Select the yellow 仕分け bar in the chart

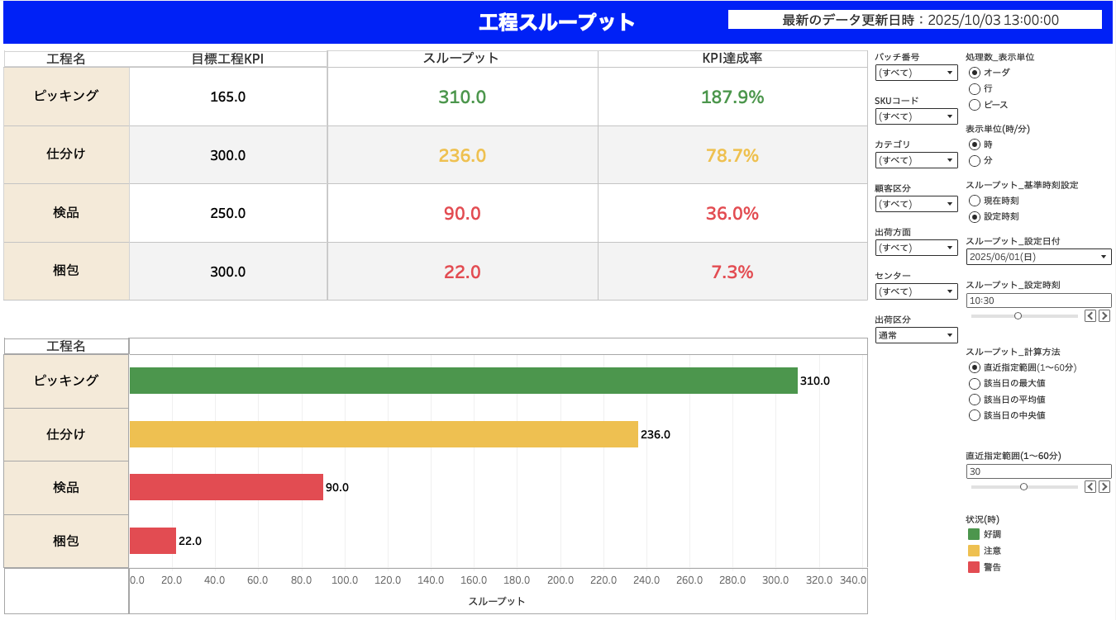pos(384,434)
